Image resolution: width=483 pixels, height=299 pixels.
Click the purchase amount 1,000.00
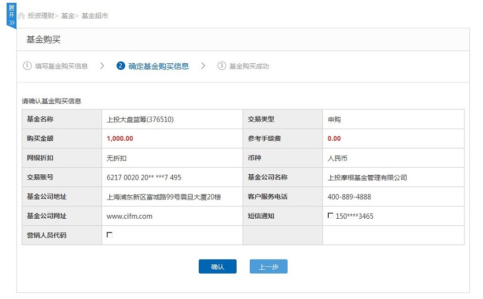coord(120,139)
